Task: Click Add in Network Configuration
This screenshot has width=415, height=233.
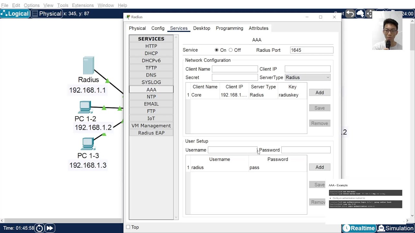Action: (319, 93)
